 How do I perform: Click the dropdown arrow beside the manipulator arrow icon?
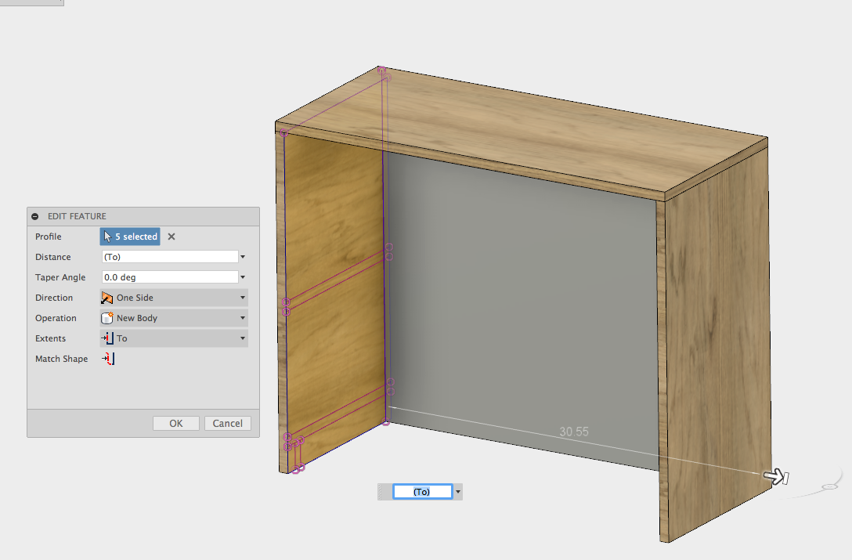[x=460, y=491]
